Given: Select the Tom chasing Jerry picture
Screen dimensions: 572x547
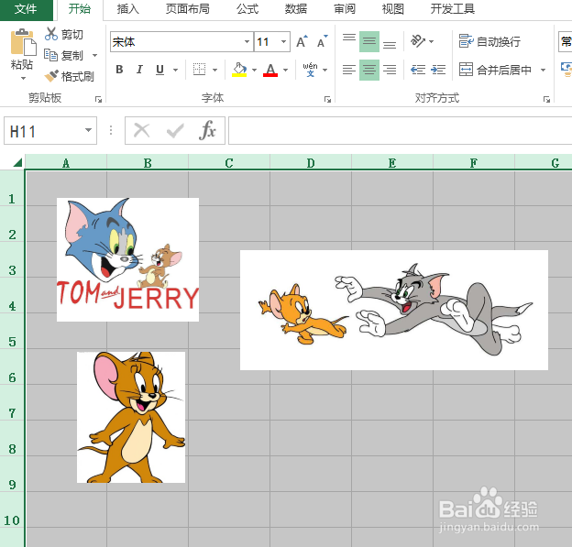Looking at the screenshot, I should point(394,310).
